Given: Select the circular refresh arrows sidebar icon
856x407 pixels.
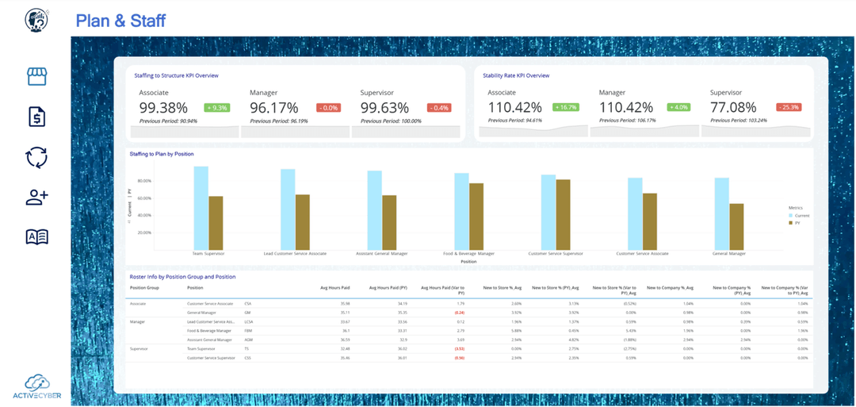Looking at the screenshot, I should tap(37, 157).
